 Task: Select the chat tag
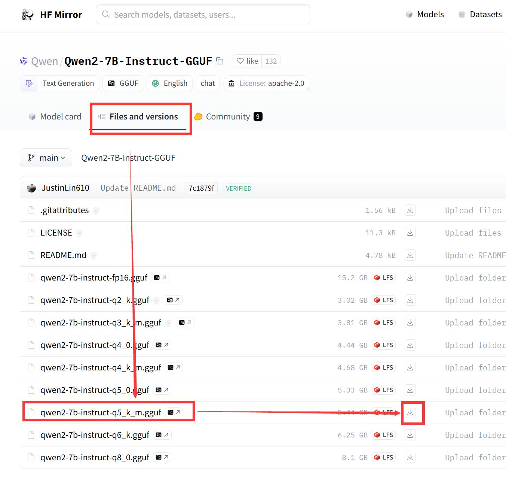208,83
